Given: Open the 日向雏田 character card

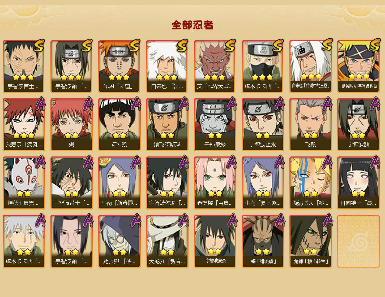Looking at the screenshot, I should click(358, 183).
